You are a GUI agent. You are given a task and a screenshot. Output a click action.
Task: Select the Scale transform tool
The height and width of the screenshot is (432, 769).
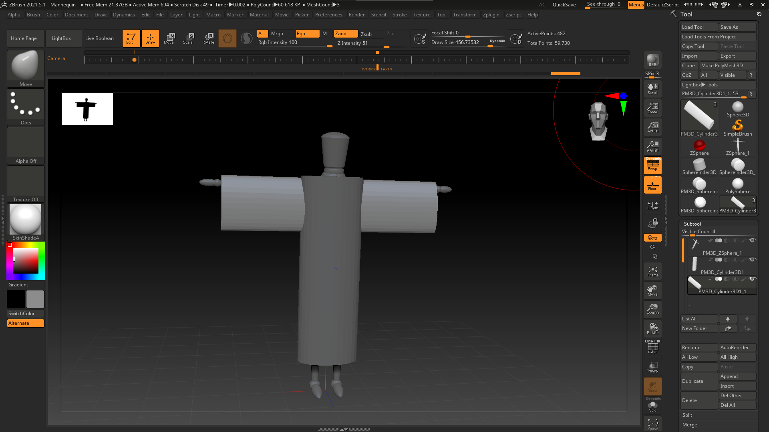point(188,38)
